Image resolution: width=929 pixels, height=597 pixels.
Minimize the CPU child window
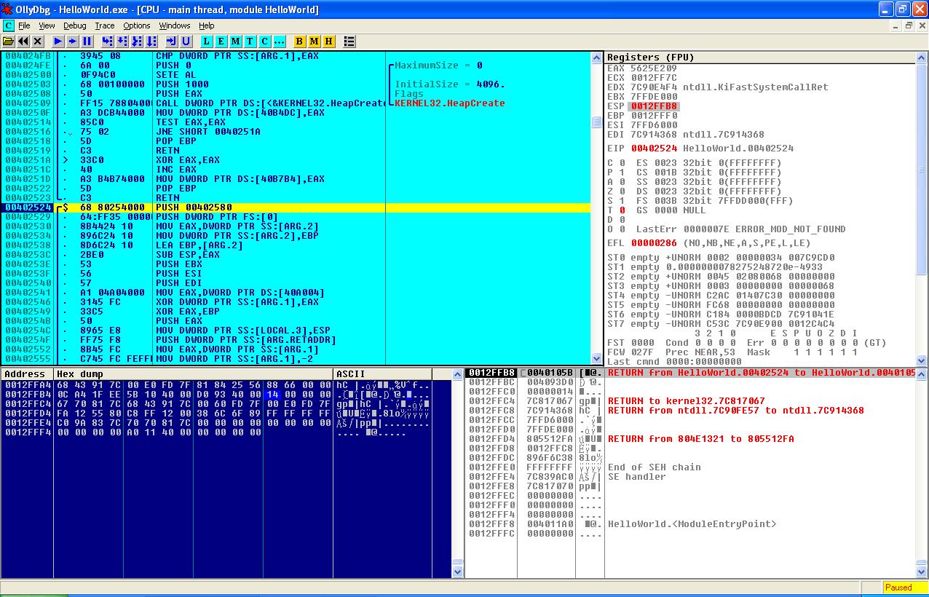[x=896, y=25]
